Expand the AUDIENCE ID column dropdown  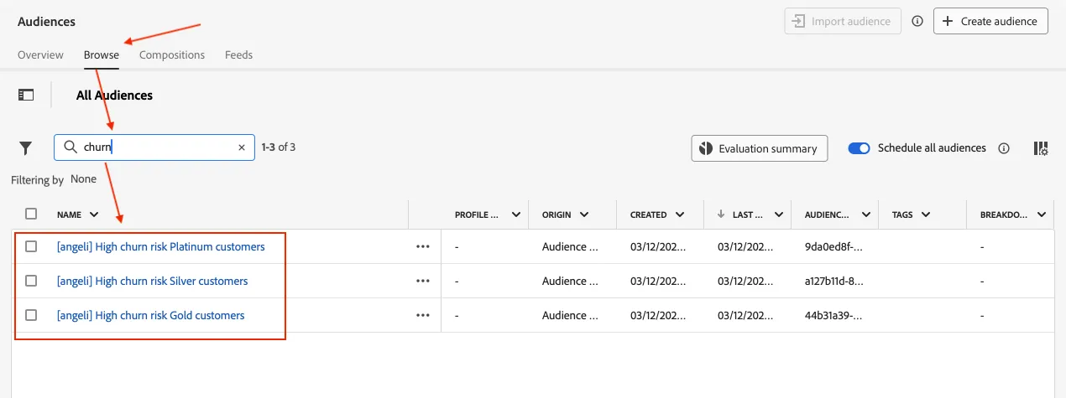pyautogui.click(x=865, y=215)
